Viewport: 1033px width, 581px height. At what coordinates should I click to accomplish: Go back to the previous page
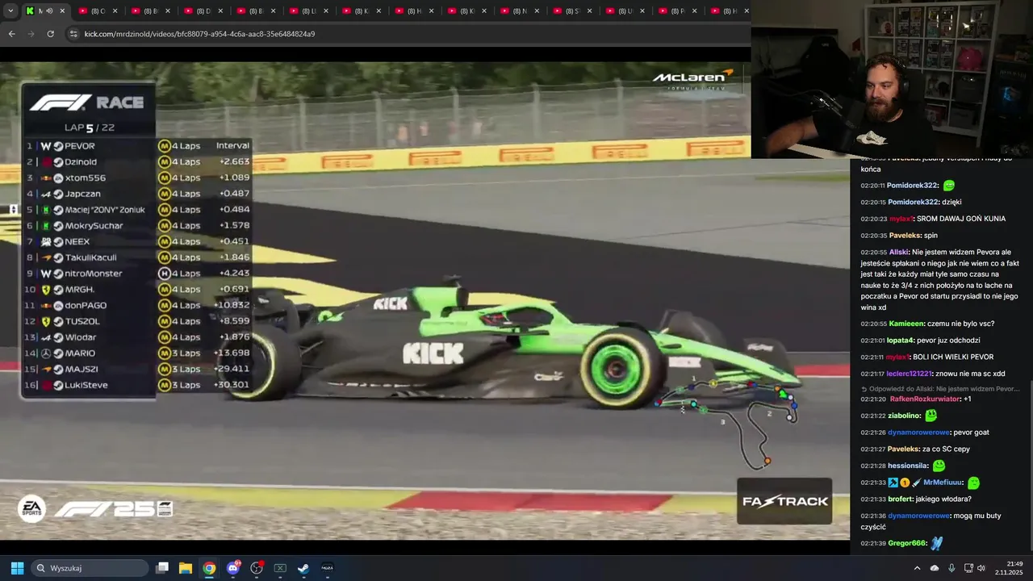click(11, 34)
